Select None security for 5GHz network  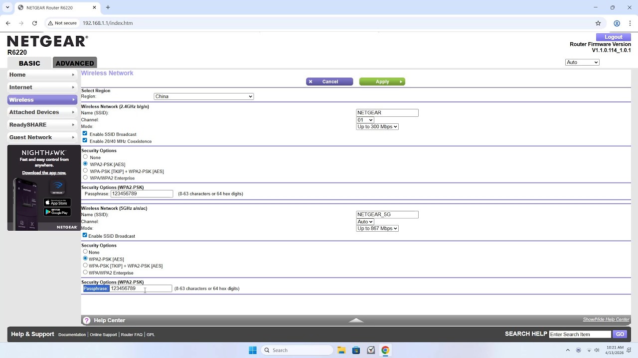coord(85,252)
